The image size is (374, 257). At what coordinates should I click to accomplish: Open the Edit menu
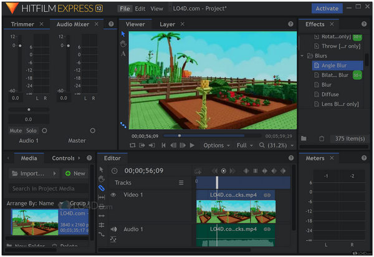[140, 9]
